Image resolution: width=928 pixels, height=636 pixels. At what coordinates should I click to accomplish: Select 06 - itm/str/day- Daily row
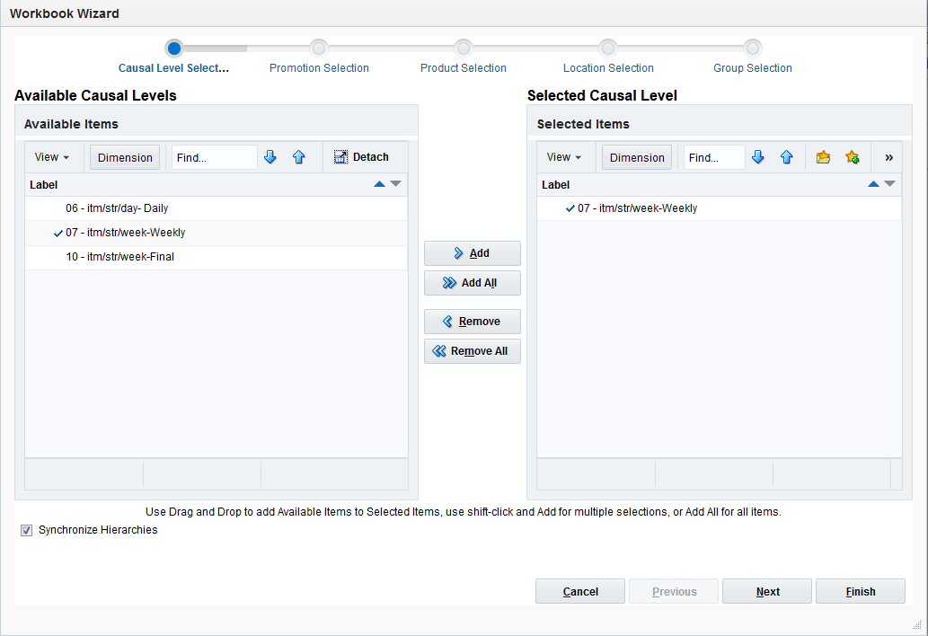(216, 208)
